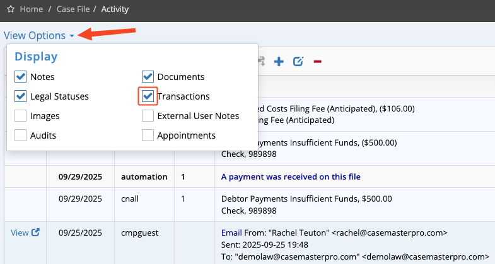Uncheck the Transactions checkbox
Viewport: 495px width, 264px height.
148,96
